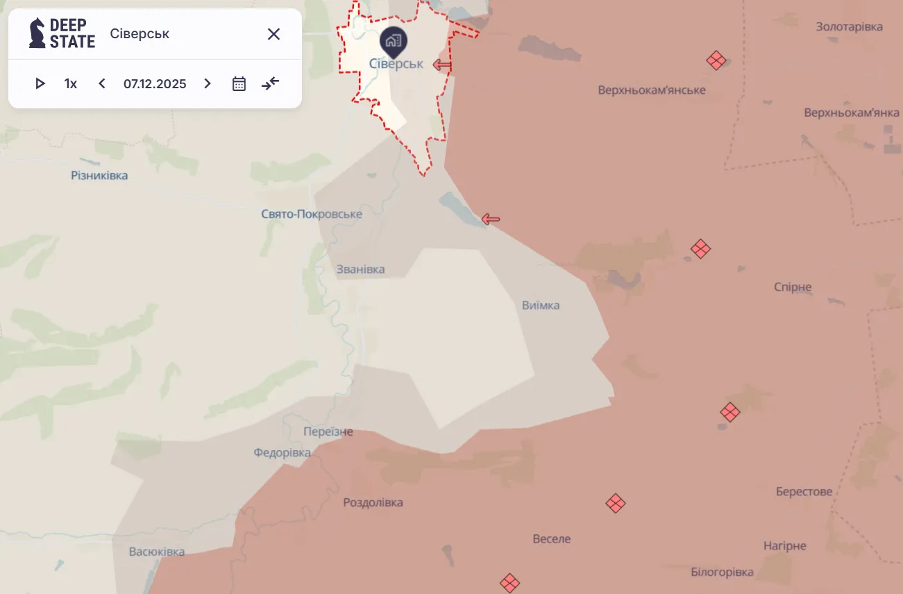The image size is (903, 594).
Task: Click the collapse arrows icon beside the calendar
Action: click(270, 84)
